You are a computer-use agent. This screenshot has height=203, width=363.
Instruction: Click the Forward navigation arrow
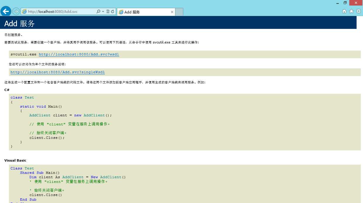(x=15, y=11)
